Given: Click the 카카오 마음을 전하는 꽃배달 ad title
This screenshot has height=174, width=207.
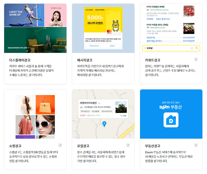Looking at the screenshot, I should coord(157,24).
